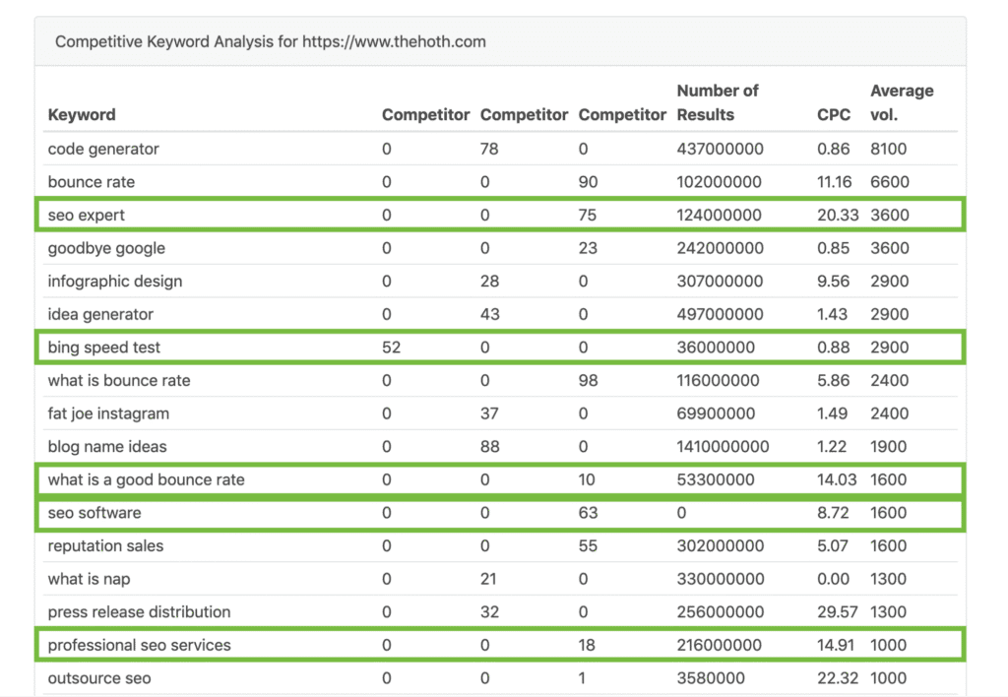Select the panel title mentioning thehoth.com

(271, 42)
